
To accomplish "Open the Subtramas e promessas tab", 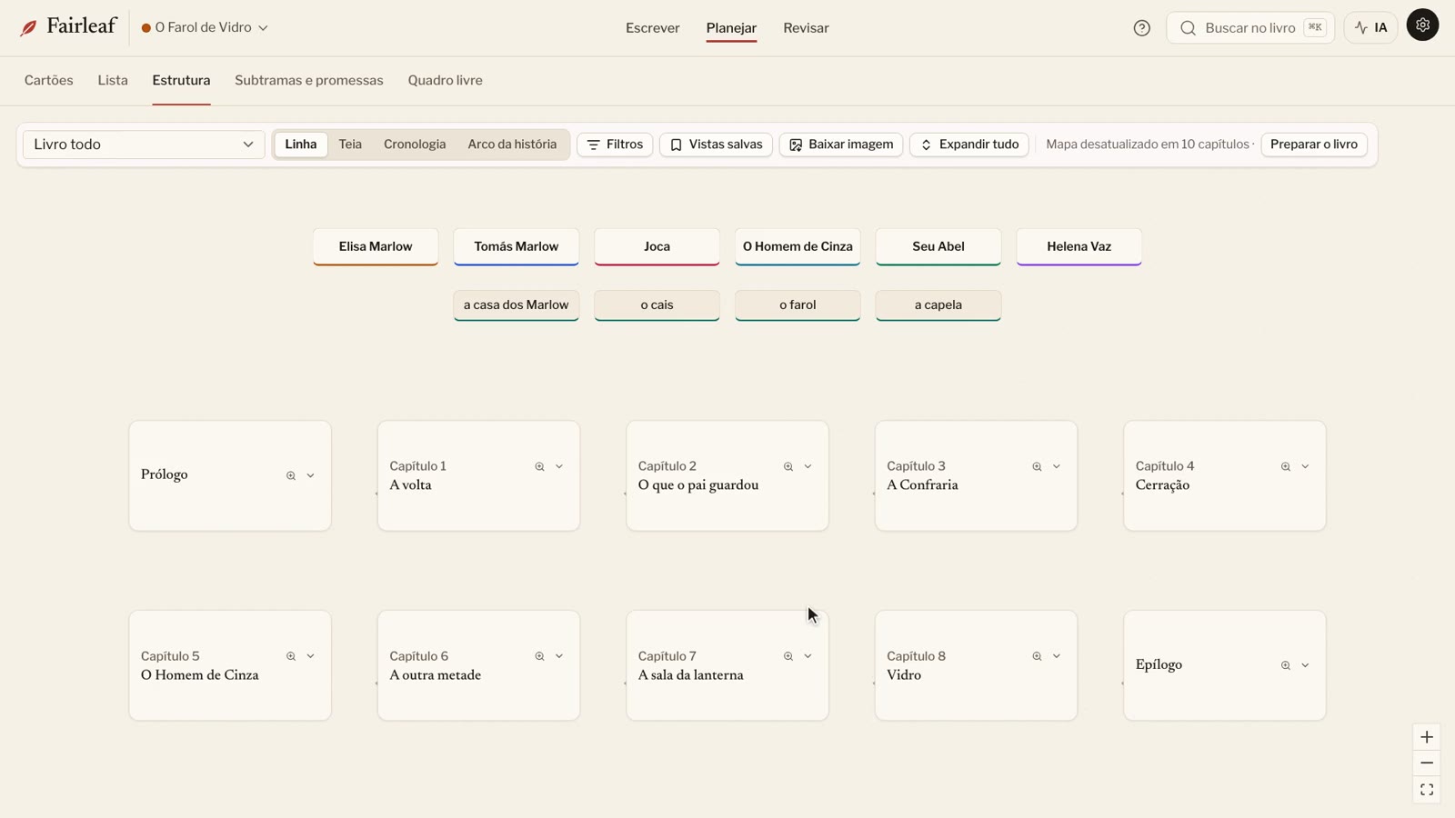I will coord(309,80).
